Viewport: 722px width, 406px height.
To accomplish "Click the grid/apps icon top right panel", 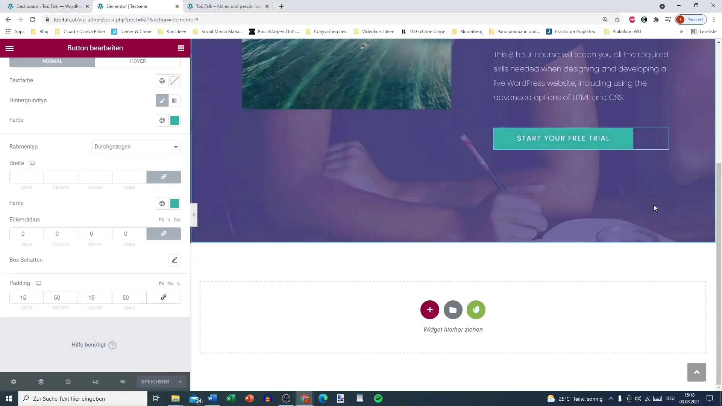I will (x=181, y=48).
